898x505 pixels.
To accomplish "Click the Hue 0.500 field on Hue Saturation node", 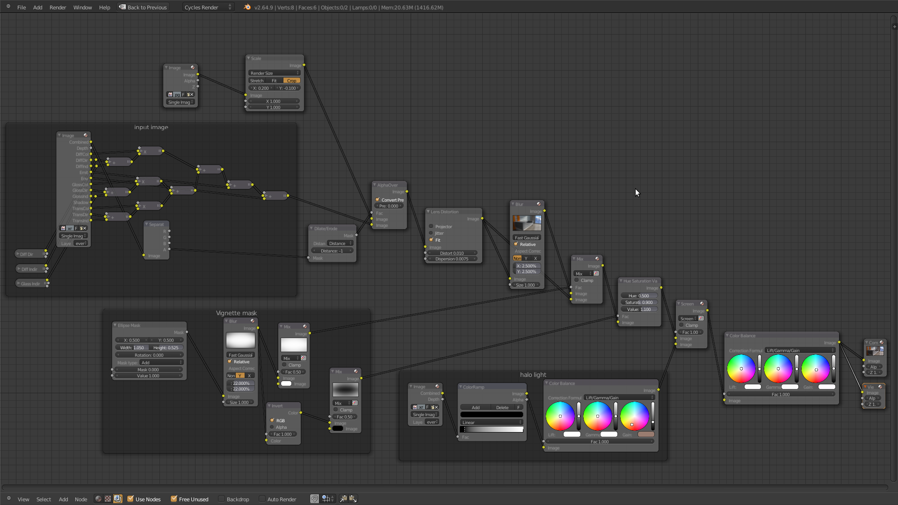I will click(639, 296).
